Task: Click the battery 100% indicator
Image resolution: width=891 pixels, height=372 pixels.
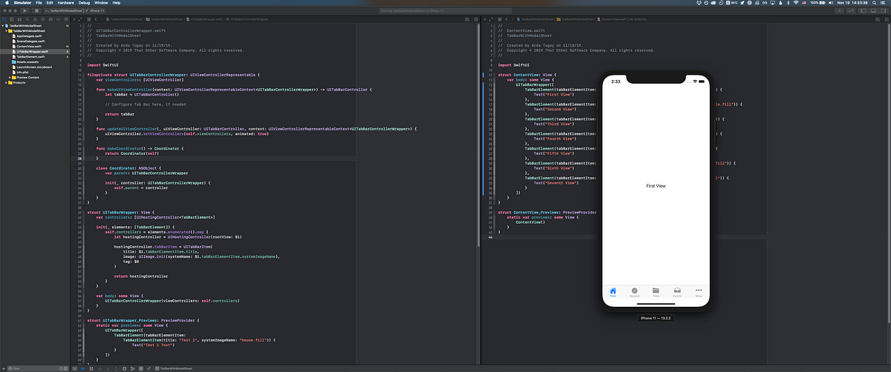Action: (x=817, y=3)
